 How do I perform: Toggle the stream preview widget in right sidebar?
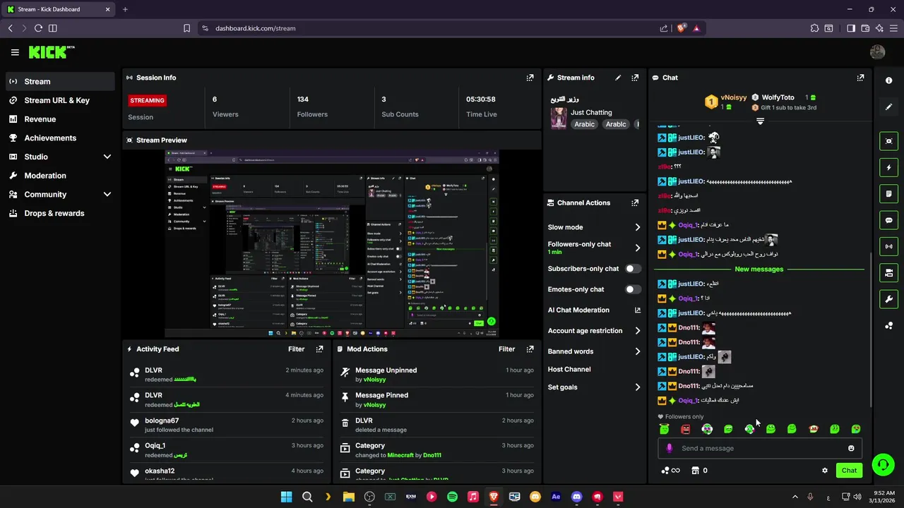coord(889,141)
